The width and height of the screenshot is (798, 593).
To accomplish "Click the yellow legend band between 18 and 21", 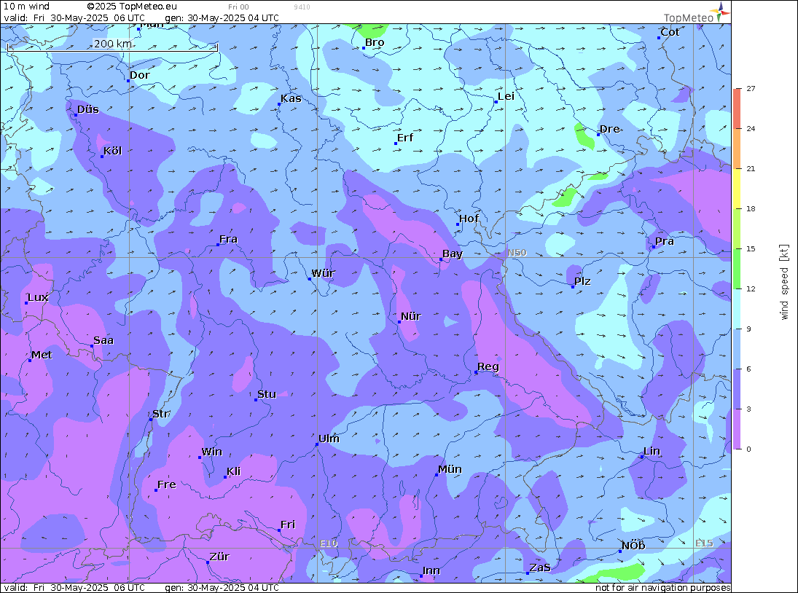I will [738, 189].
